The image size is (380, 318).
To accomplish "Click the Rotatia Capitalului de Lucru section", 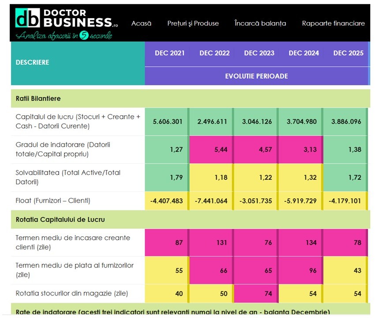I will click(x=60, y=219).
